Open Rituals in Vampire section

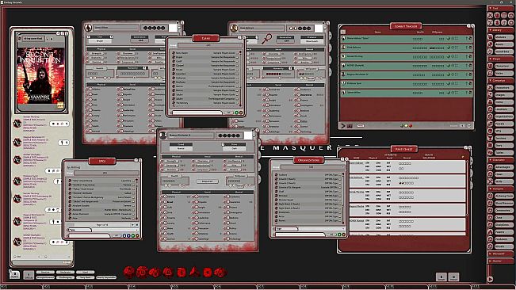click(504, 246)
